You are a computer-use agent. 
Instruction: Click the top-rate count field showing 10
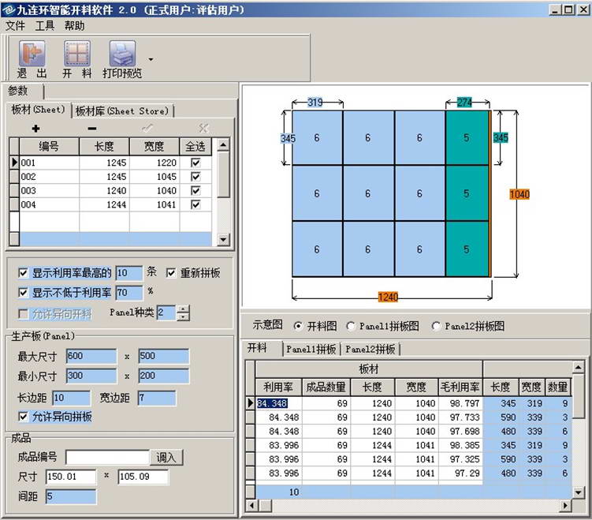pyautogui.click(x=129, y=273)
